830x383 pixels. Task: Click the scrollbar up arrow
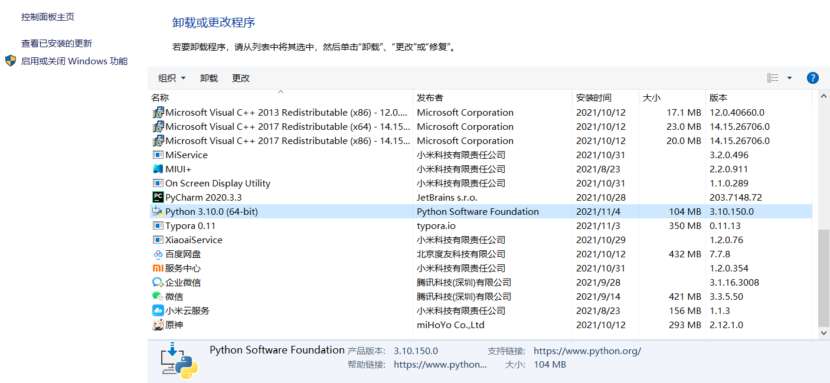pos(824,96)
